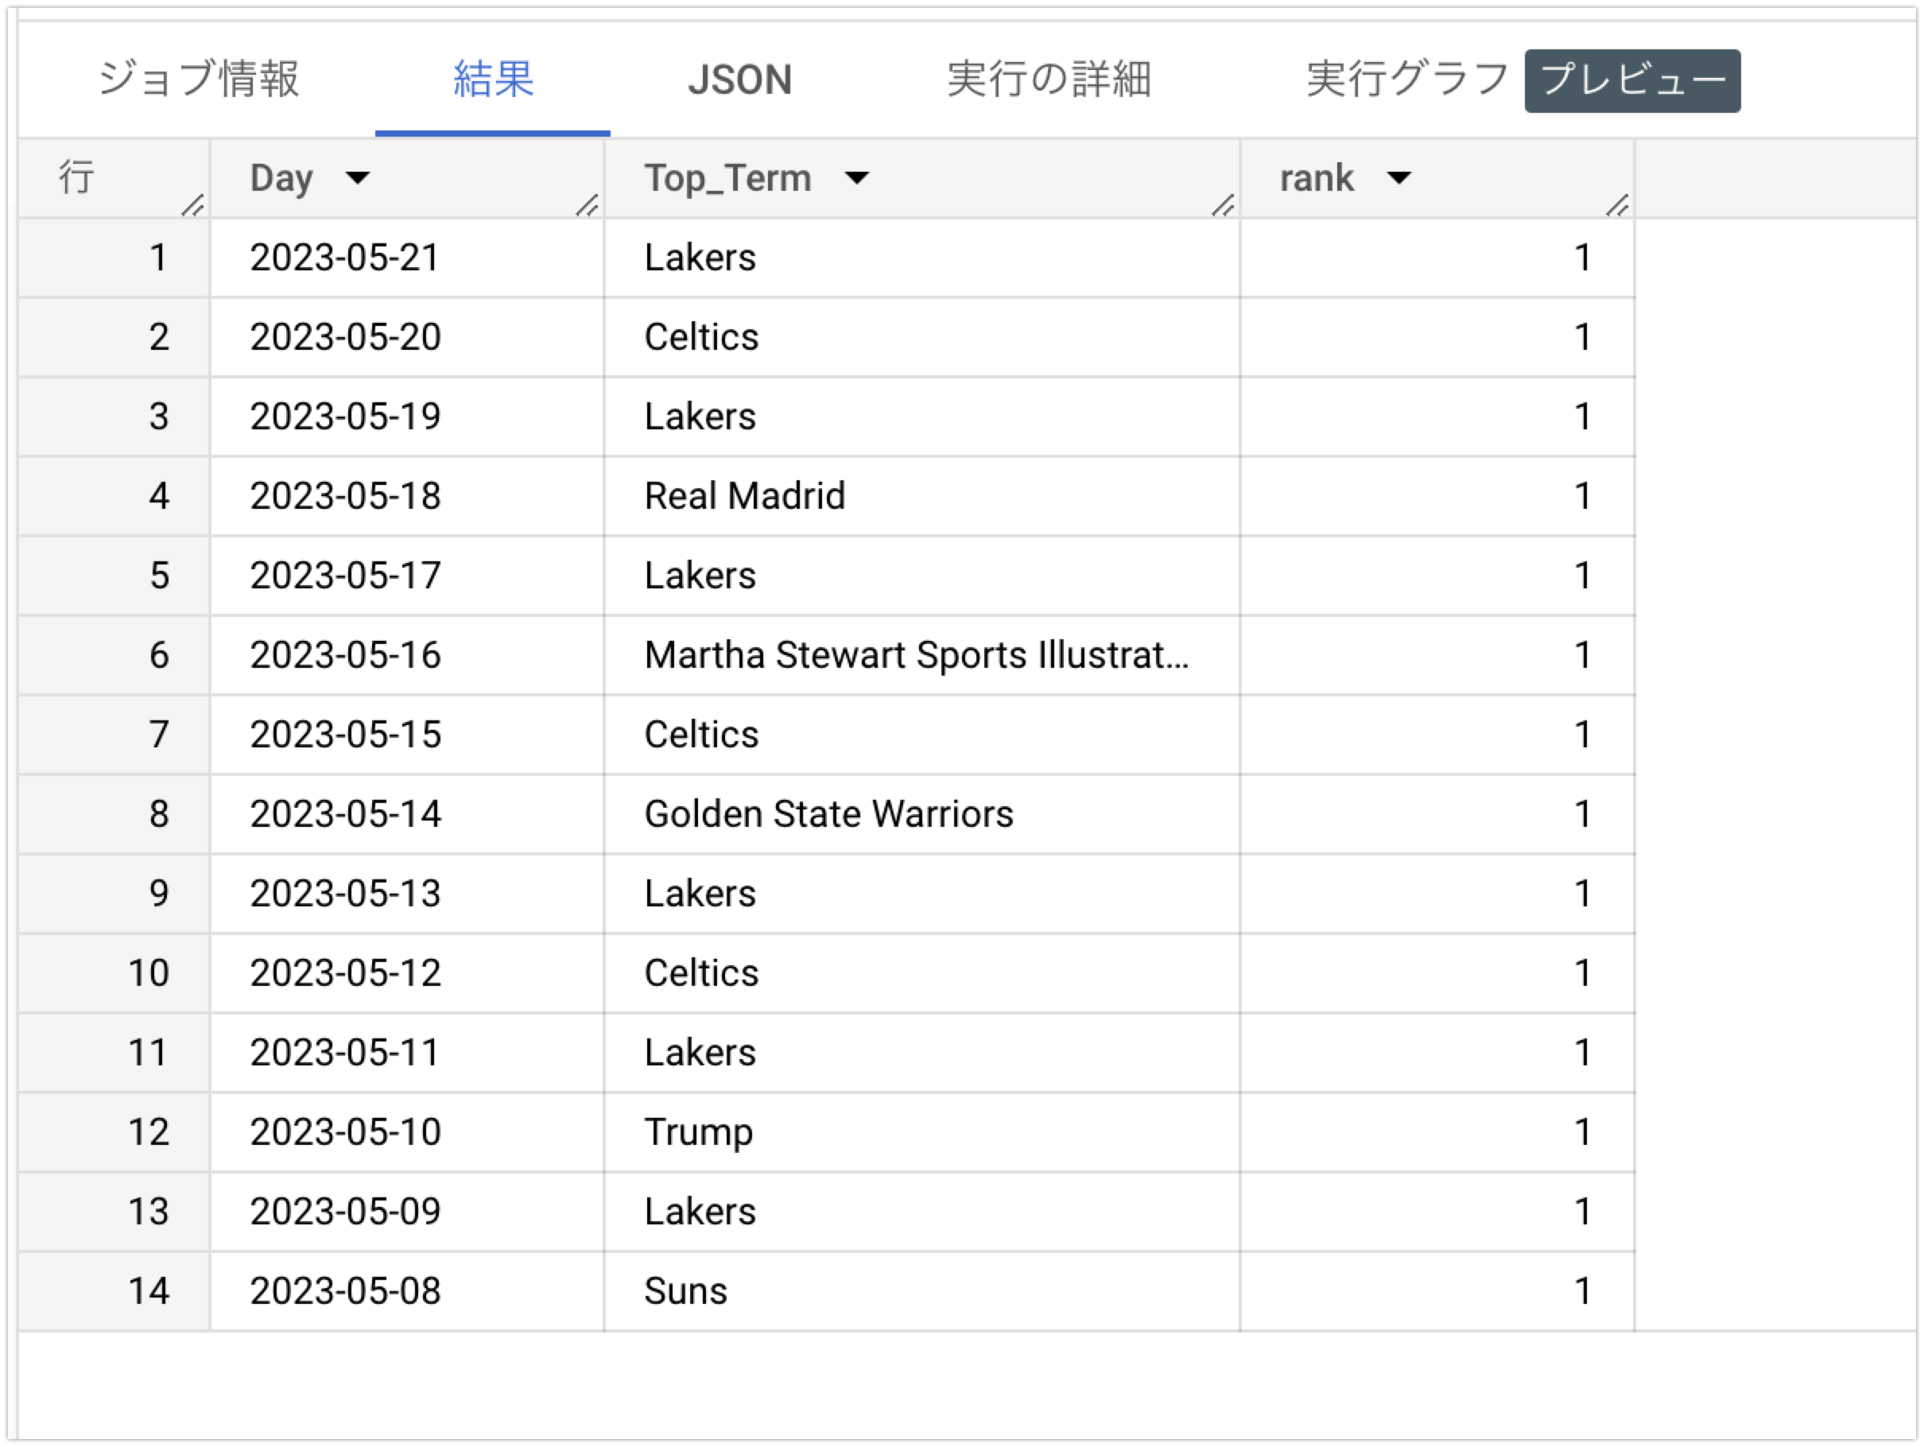Click the Suns cell

[922, 1291]
